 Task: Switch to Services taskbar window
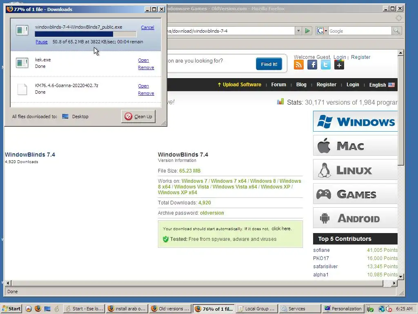pos(300,309)
